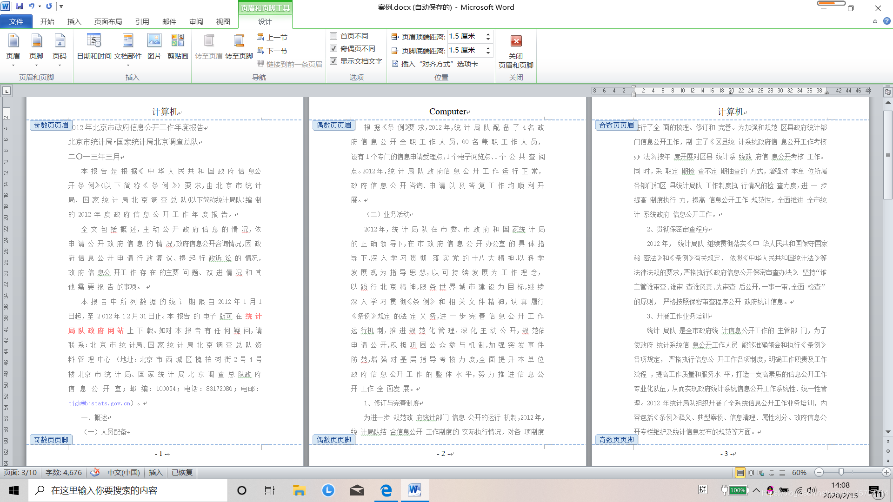
Task: Uncheck Different Odd & Even Pages (奇偶页不同)
Action: tap(333, 48)
